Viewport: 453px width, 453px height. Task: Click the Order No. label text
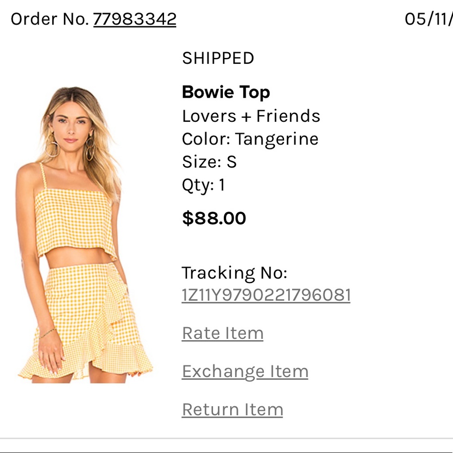(x=50, y=19)
